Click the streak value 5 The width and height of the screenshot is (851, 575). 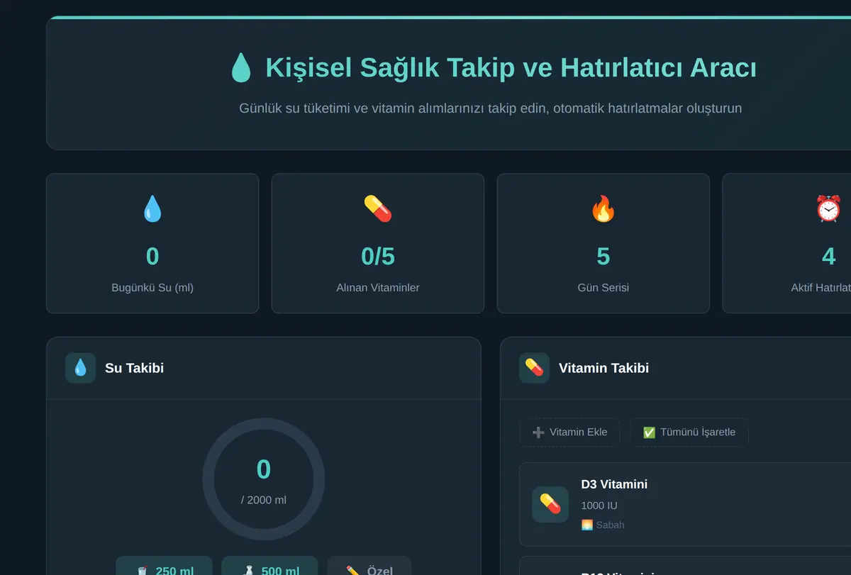[x=604, y=256]
